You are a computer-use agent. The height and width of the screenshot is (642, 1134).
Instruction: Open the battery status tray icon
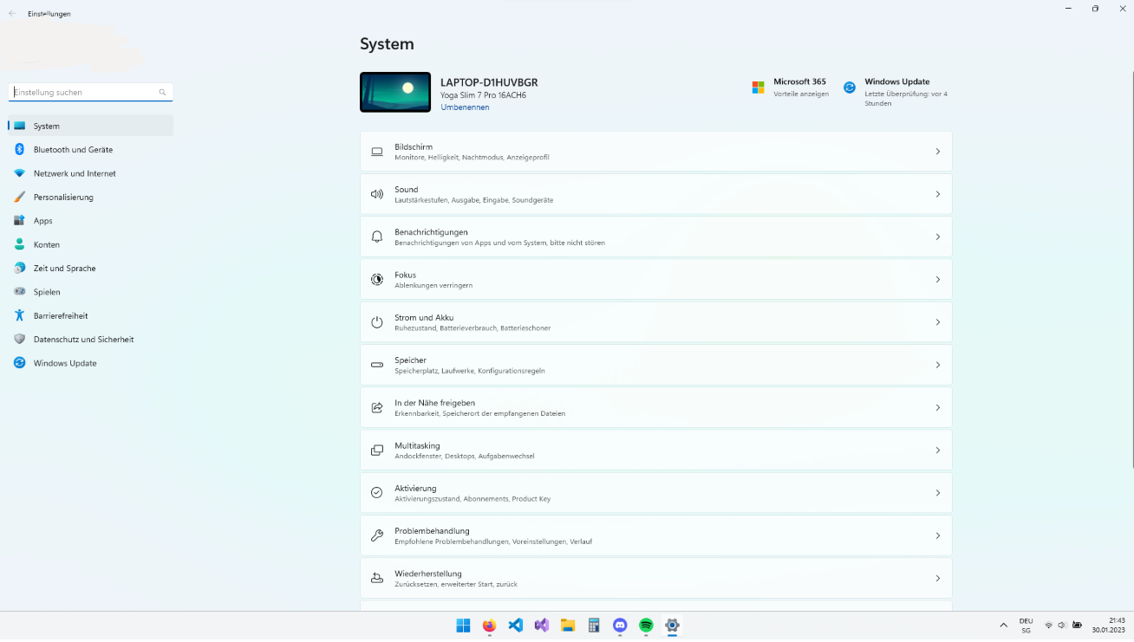[1077, 623]
